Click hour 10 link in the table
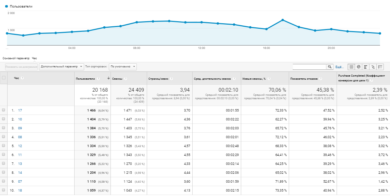 point(20,119)
